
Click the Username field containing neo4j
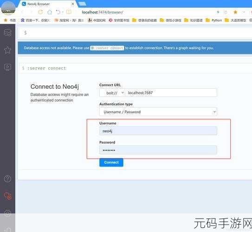point(158,131)
